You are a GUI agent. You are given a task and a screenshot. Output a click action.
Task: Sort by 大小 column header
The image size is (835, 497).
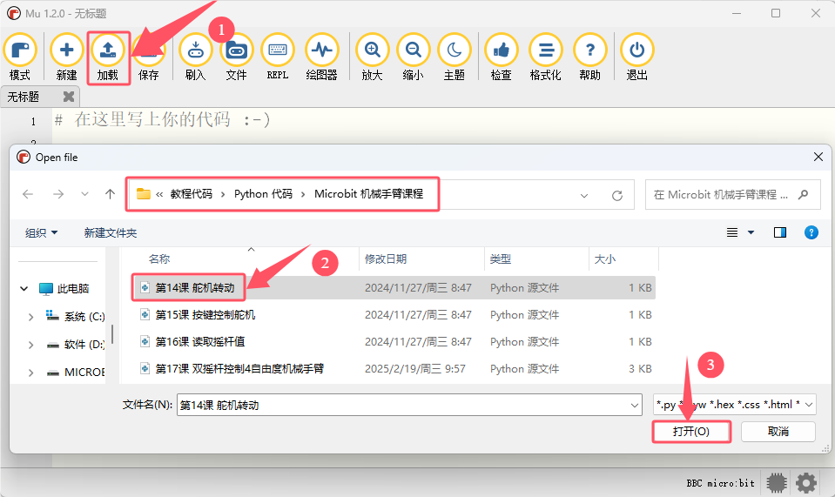(x=604, y=259)
